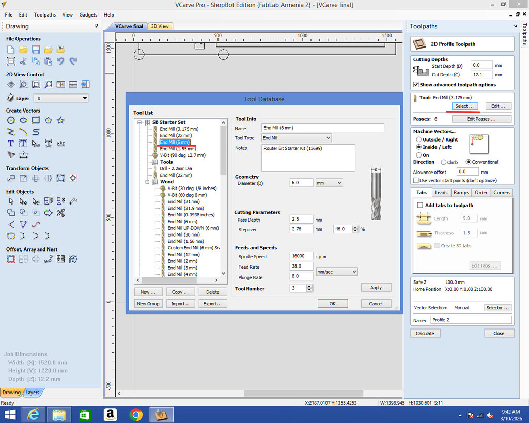Select the Zoom to Box tool
Viewport: 529px width, 423px height.
[x=23, y=84]
